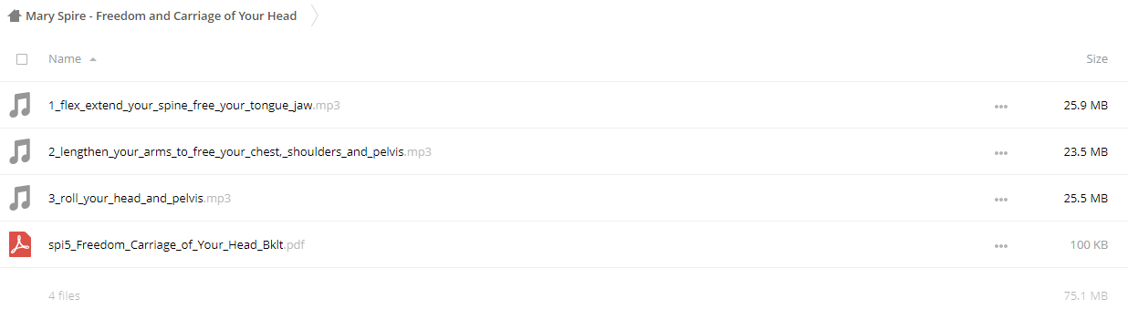Click music icon for 1_flex_extend_your_spine file
Image resolution: width=1128 pixels, height=330 pixels.
pyautogui.click(x=20, y=105)
